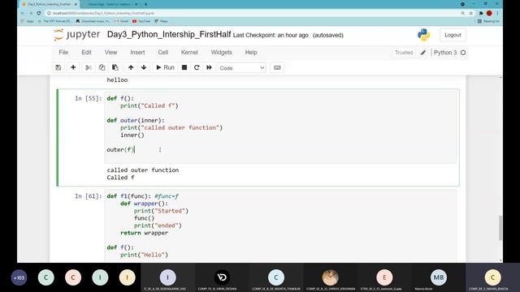Run the selected cell
The image size is (520, 292).
click(165, 67)
